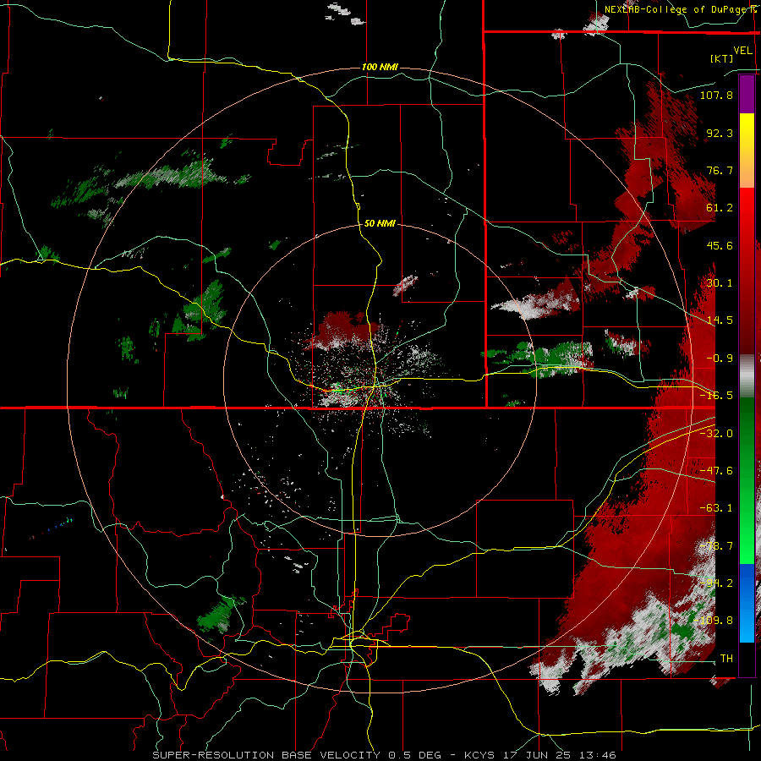The width and height of the screenshot is (761, 761).
Task: Click the Super-Resolution Base Velocity caption
Action: coord(384,755)
